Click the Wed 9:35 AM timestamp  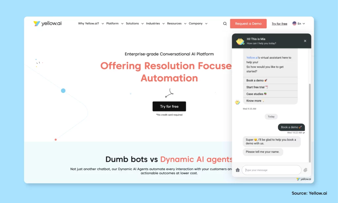coord(250,109)
